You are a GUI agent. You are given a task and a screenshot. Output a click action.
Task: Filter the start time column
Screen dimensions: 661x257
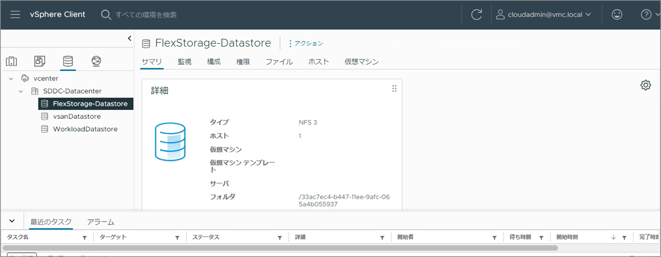coord(624,238)
